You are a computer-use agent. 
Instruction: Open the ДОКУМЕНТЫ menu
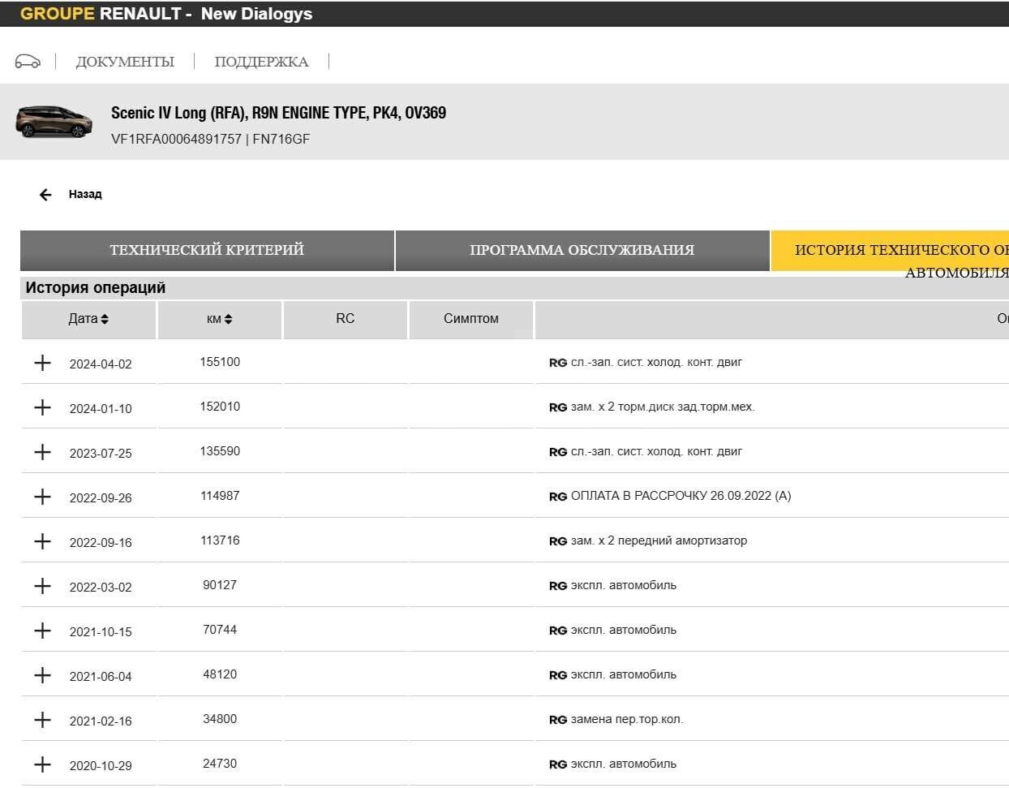[125, 62]
